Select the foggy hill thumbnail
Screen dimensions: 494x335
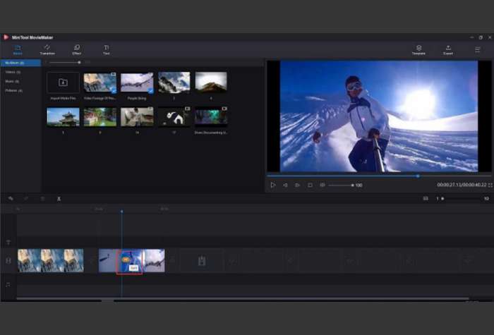[211, 82]
